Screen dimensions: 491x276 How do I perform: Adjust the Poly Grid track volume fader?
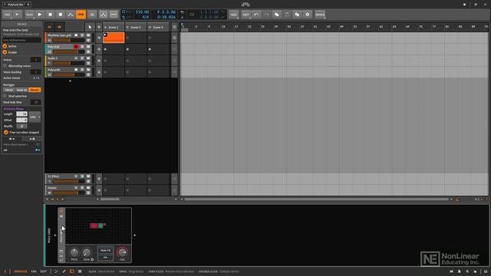pos(68,51)
